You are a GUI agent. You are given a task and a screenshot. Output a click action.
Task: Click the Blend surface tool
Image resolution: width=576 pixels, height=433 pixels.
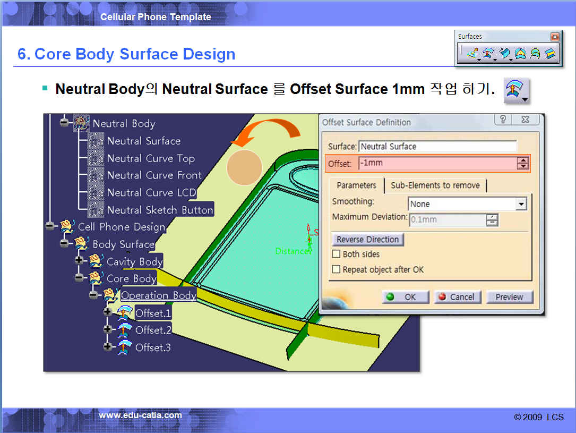click(x=550, y=54)
